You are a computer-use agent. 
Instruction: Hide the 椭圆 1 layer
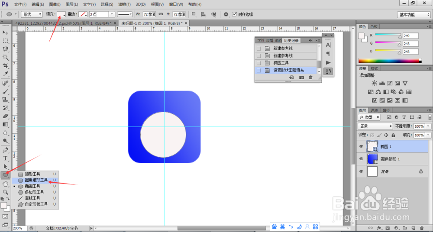(x=361, y=147)
